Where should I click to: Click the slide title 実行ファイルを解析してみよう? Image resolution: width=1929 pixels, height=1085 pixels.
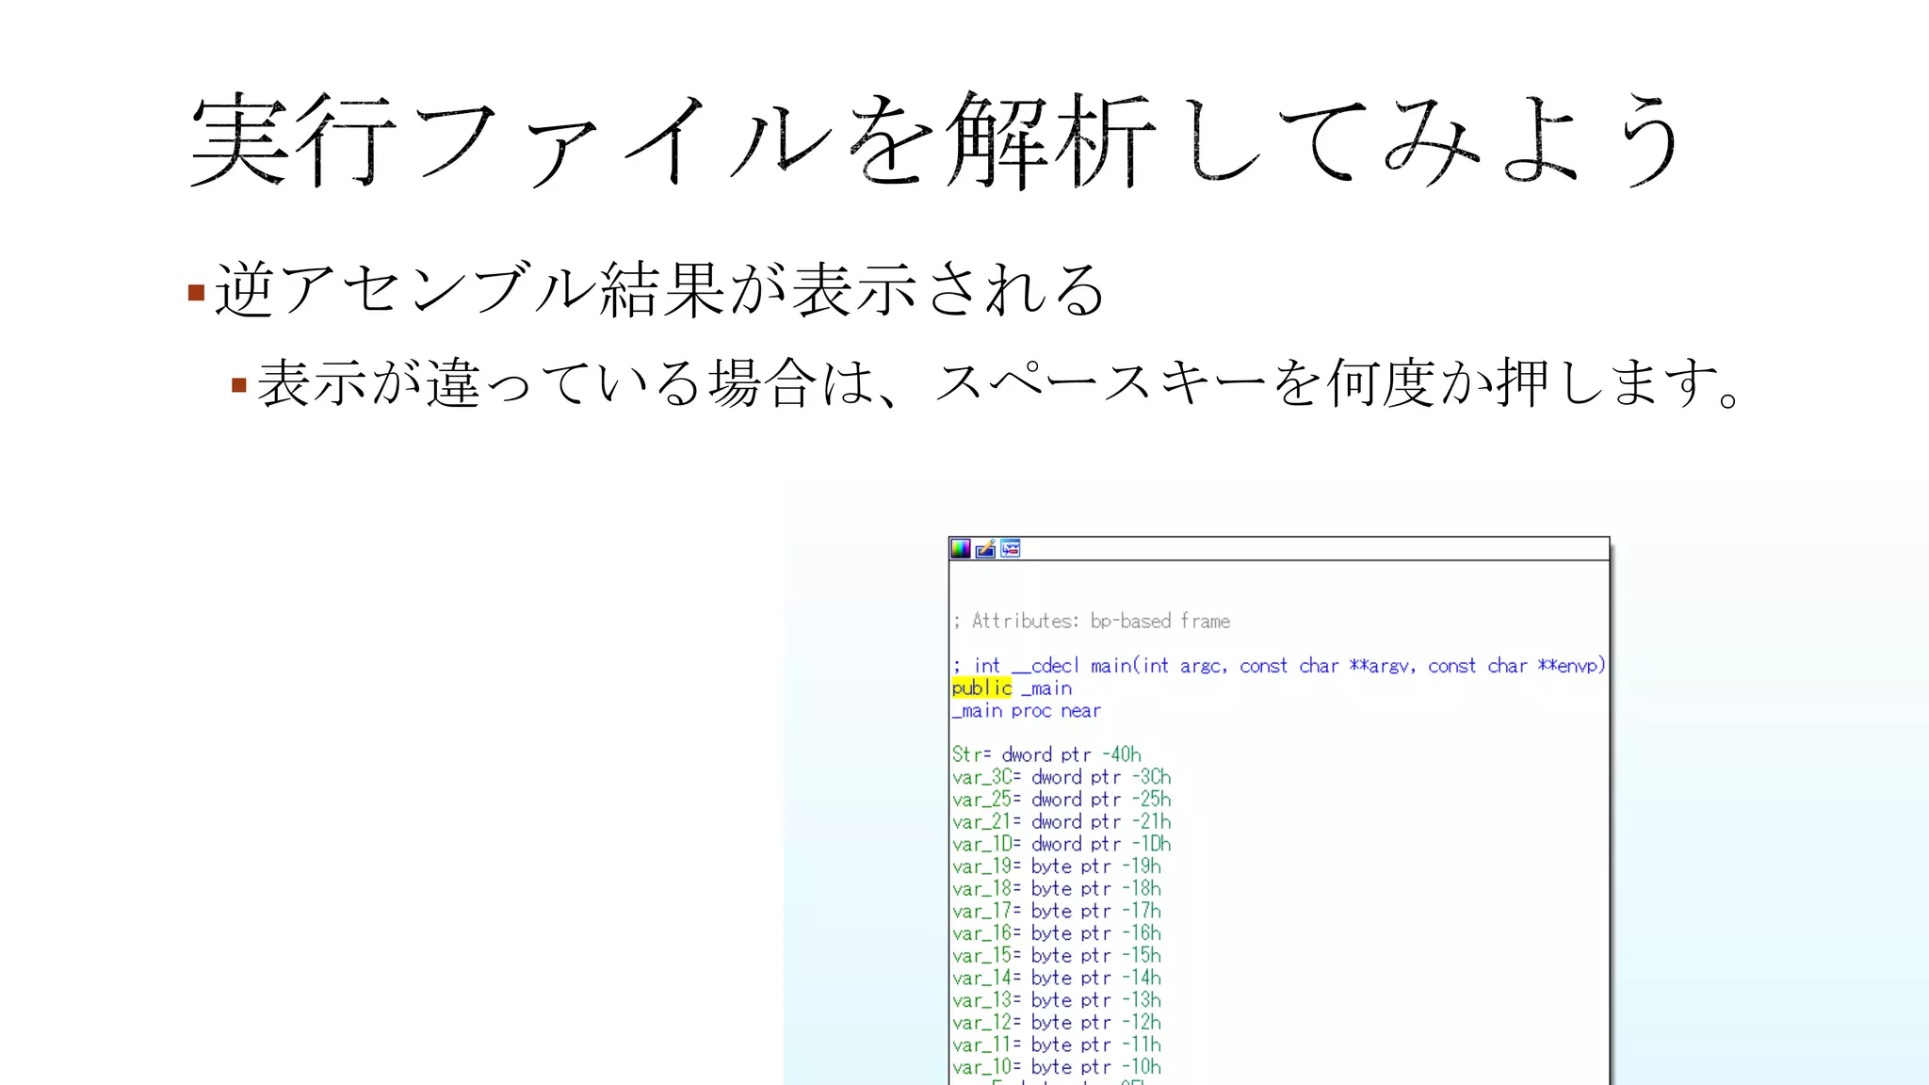pos(936,141)
